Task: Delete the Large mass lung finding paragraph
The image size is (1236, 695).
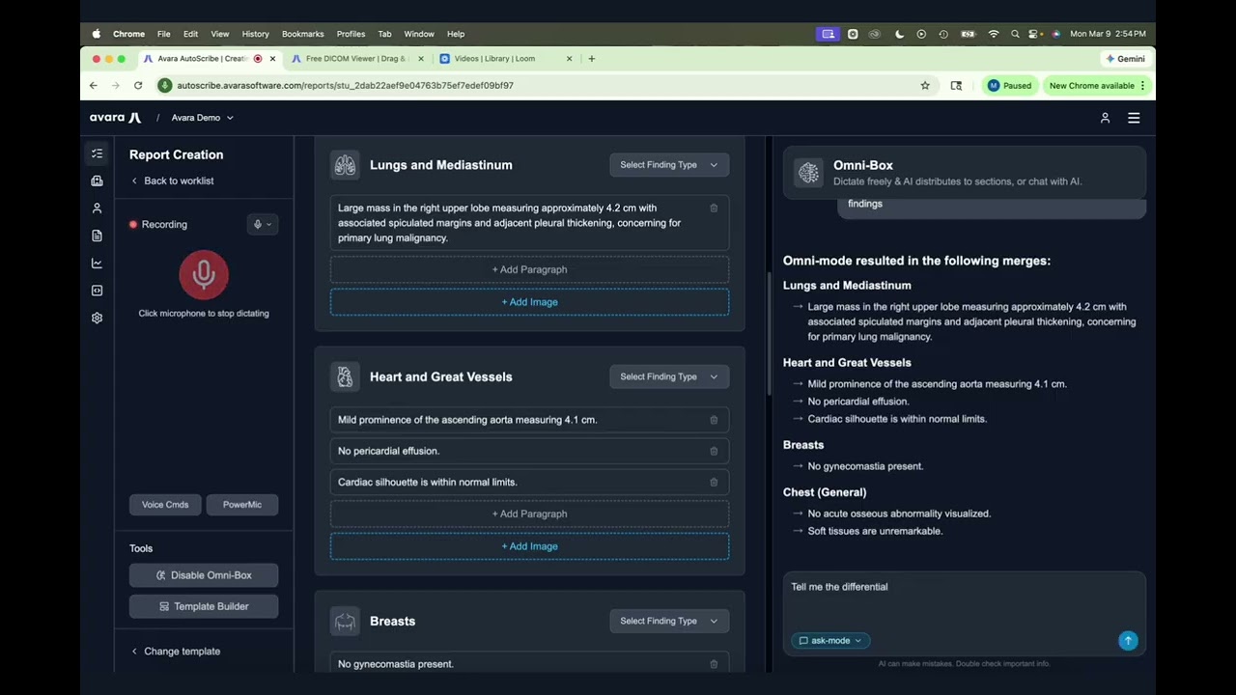Action: pyautogui.click(x=714, y=208)
